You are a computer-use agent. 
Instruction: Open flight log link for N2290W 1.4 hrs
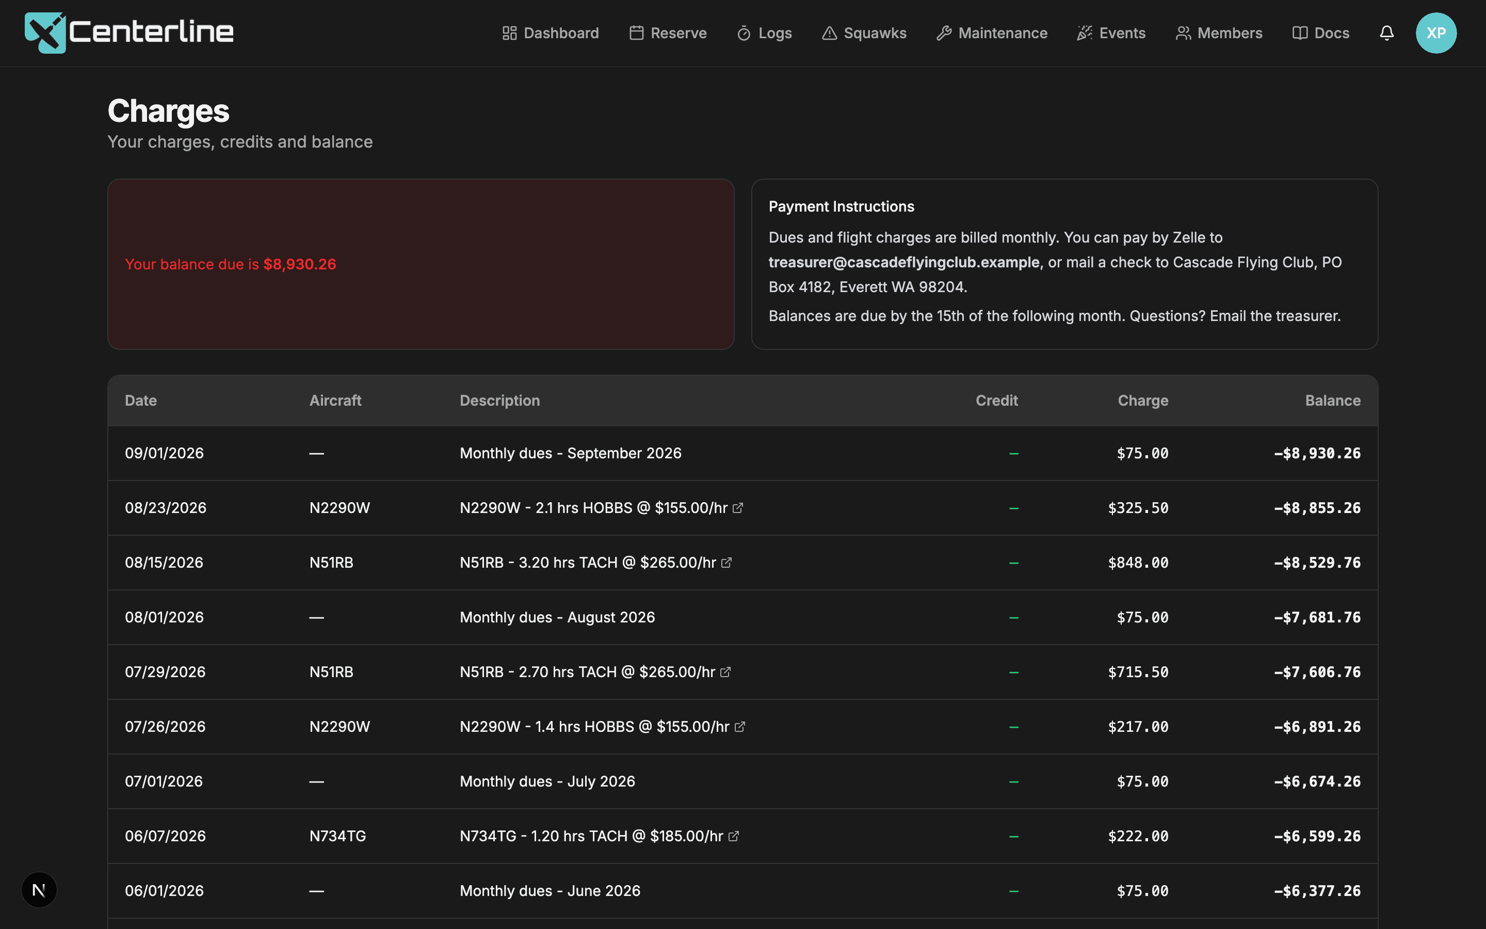click(740, 727)
